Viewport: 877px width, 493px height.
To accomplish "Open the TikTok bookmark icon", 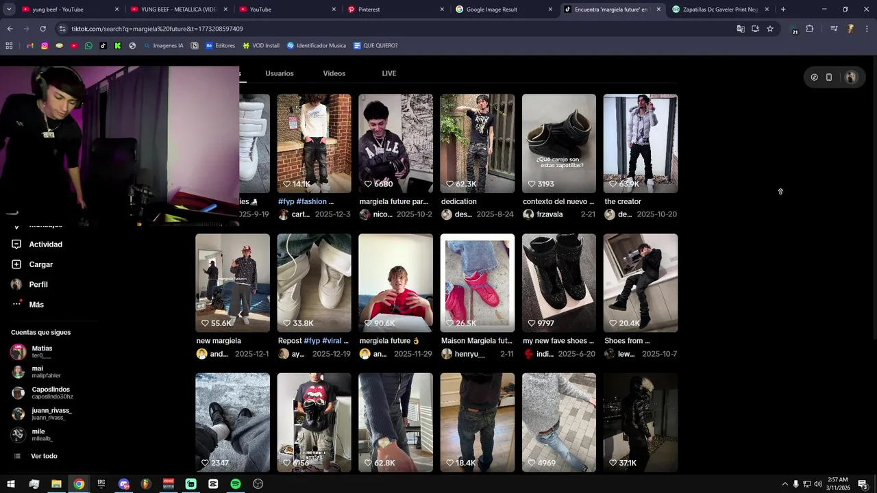I will point(103,46).
